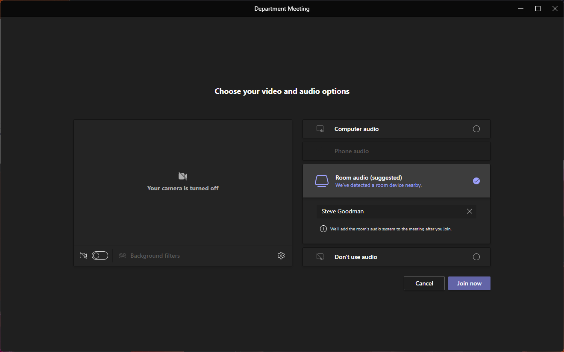This screenshot has width=564, height=352.
Task: Click the Room audio checkmark
Action: click(476, 180)
